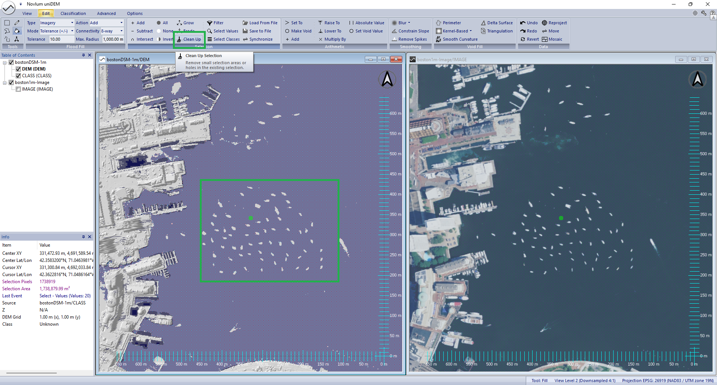Select the flood fill bucket tool
The height and width of the screenshot is (385, 717).
[x=17, y=31]
